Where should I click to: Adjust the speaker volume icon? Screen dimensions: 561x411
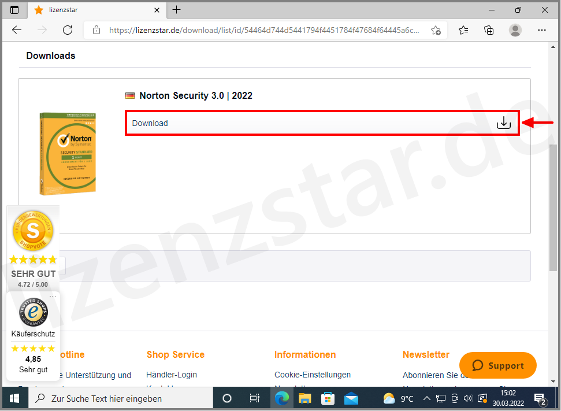pyautogui.click(x=468, y=398)
